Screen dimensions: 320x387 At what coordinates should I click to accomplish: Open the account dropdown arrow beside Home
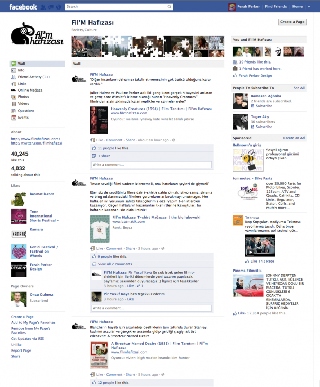pyautogui.click(x=309, y=7)
